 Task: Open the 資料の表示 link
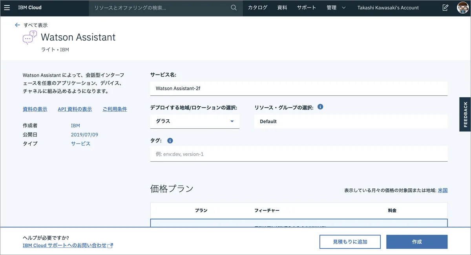pos(35,109)
